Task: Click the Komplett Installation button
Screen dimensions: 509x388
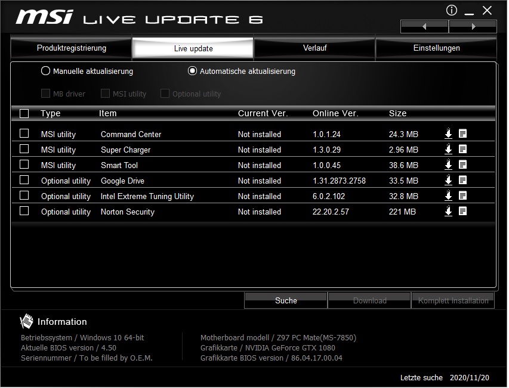Action: point(454,301)
